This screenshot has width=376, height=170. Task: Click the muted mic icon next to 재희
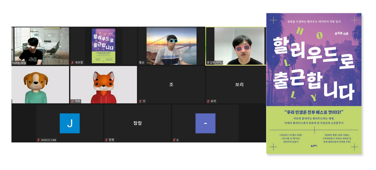(x=72, y=101)
